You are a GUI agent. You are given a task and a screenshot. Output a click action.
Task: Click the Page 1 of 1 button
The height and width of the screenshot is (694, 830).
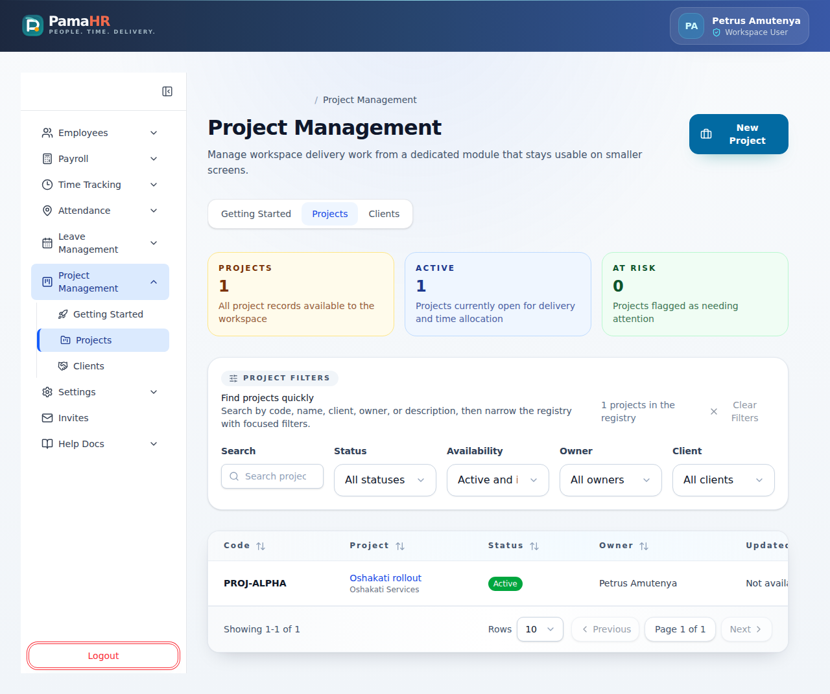680,629
